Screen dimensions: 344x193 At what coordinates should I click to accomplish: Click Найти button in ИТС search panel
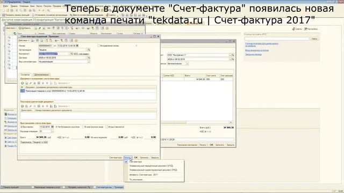pos(314,39)
